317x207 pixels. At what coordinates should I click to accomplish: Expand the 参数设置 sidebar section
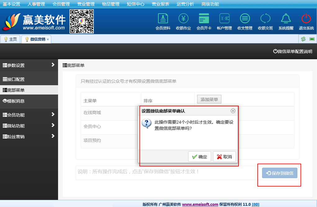29,65
